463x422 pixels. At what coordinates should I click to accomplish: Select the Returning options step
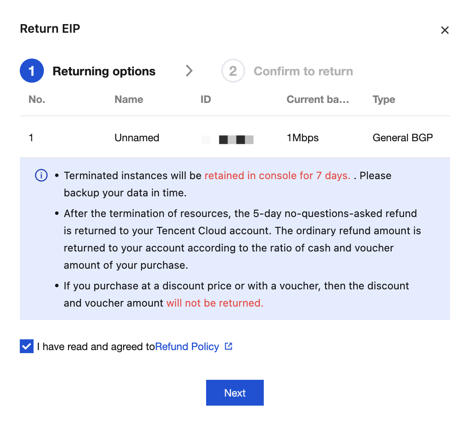104,71
